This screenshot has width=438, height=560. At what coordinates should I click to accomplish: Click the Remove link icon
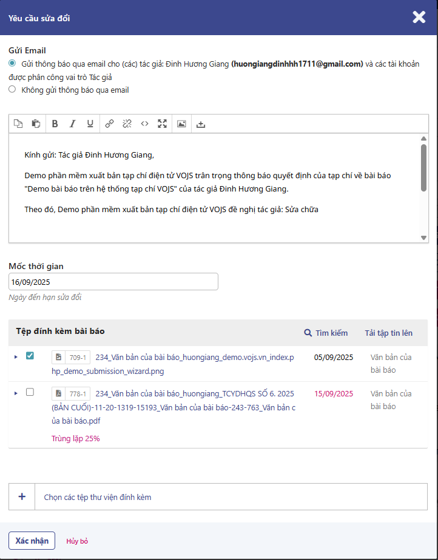(x=127, y=124)
